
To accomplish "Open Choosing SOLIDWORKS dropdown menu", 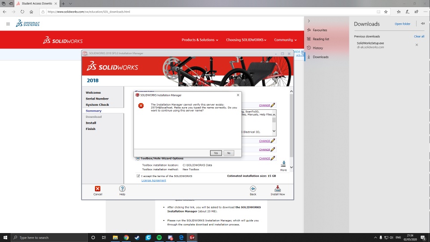I will [246, 40].
